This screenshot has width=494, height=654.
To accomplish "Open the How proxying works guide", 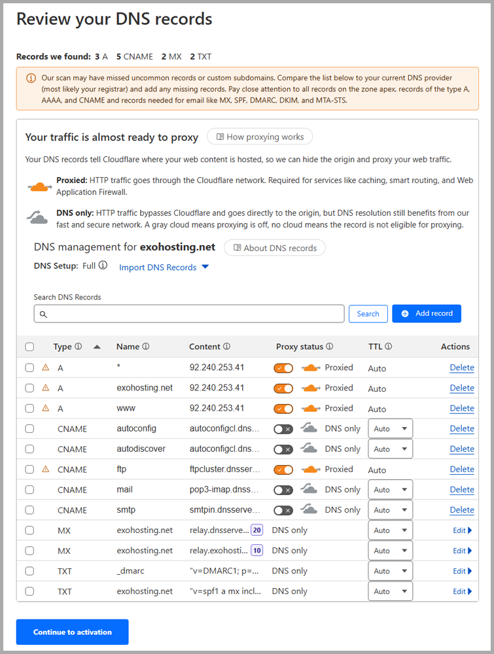I will (x=260, y=137).
